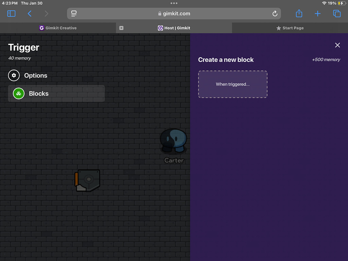Image resolution: width=348 pixels, height=261 pixels.
Task: Open a new tab with the plus icon
Action: (317, 14)
